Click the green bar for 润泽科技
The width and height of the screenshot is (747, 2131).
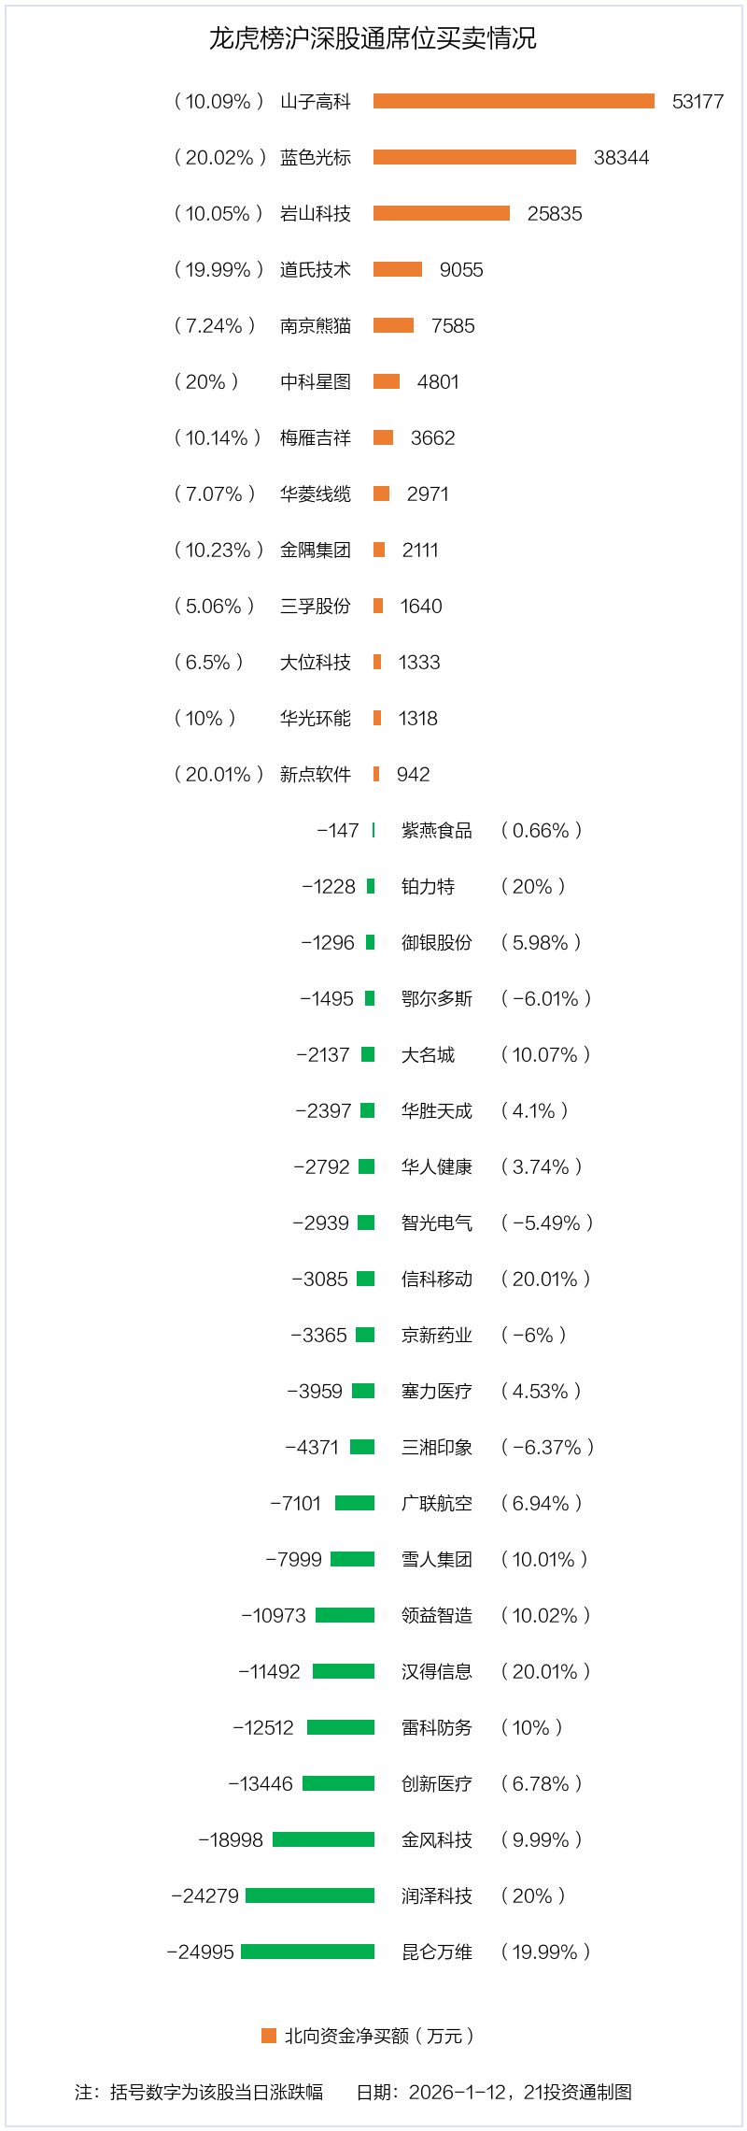[x=310, y=1895]
